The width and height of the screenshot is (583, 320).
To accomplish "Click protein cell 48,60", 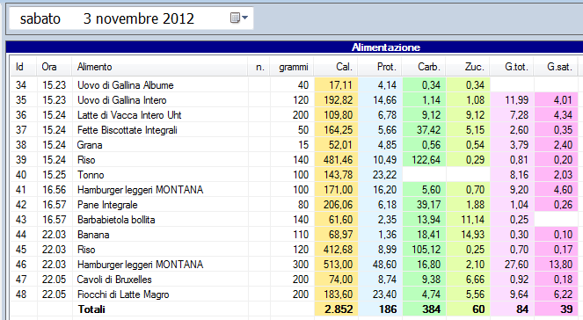I will click(380, 265).
